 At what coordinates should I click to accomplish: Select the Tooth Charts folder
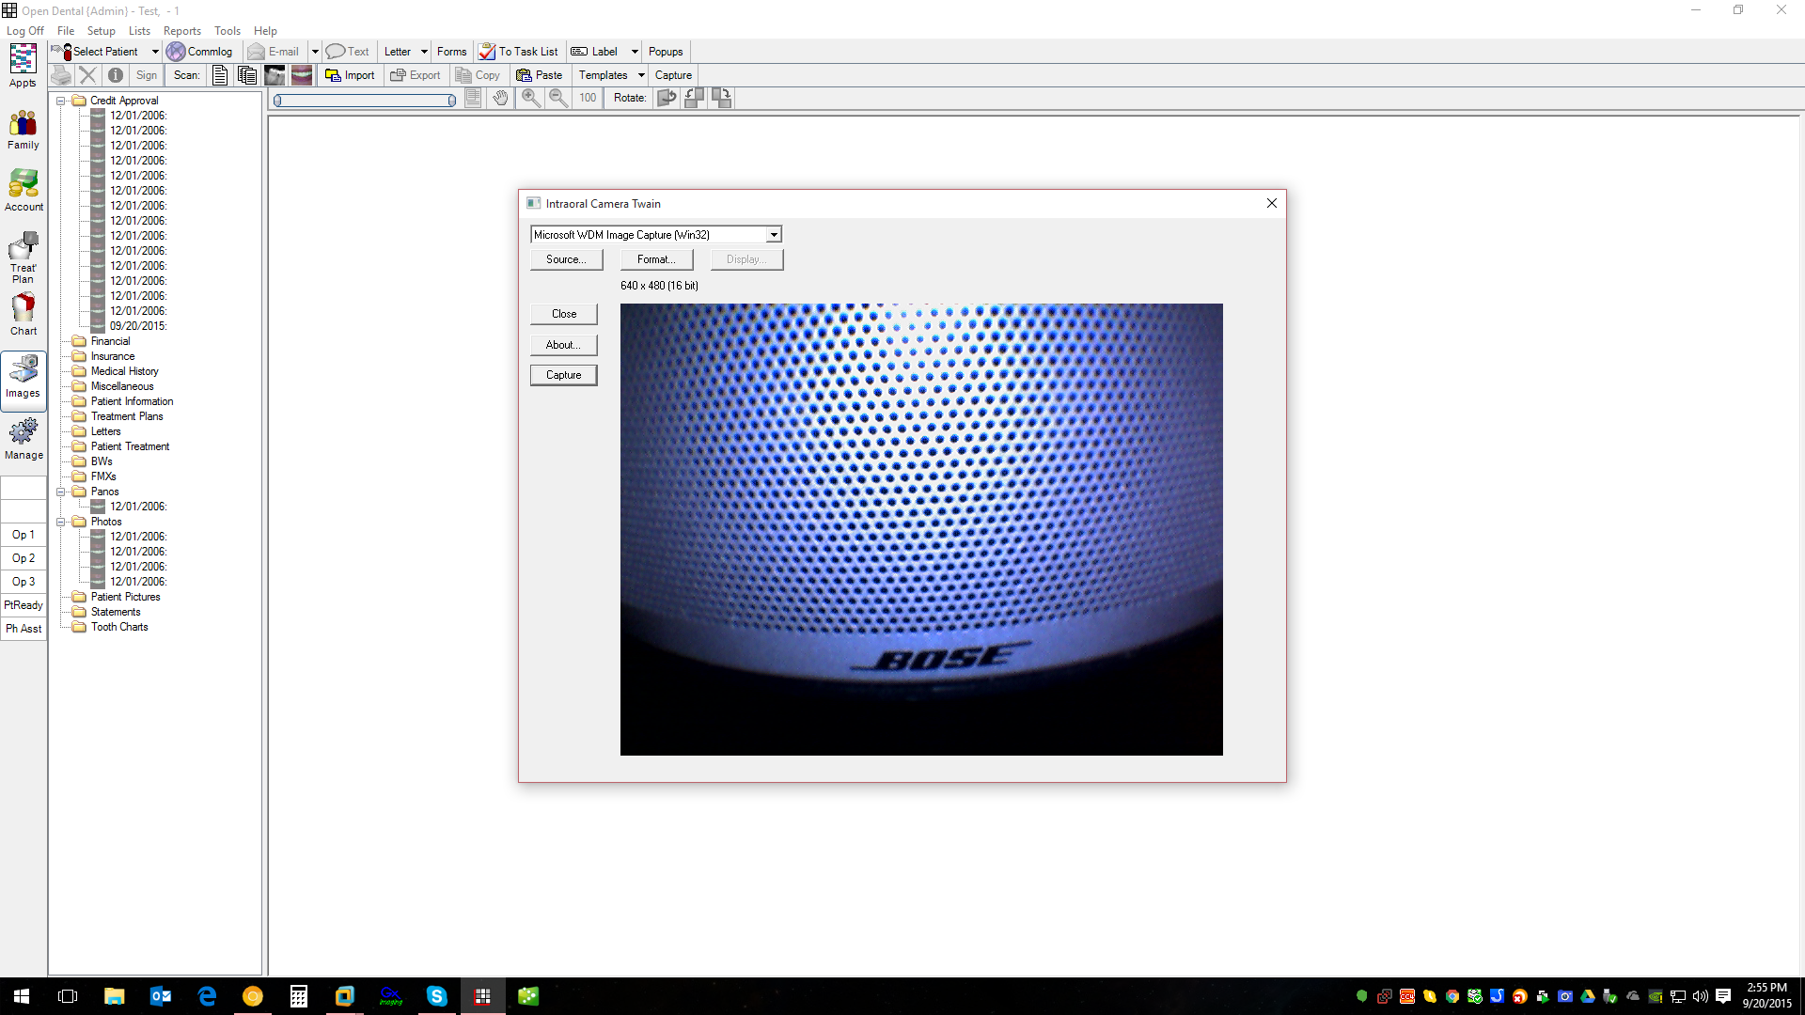coord(119,627)
